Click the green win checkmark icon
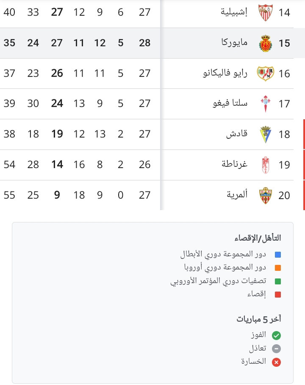 click(x=277, y=336)
